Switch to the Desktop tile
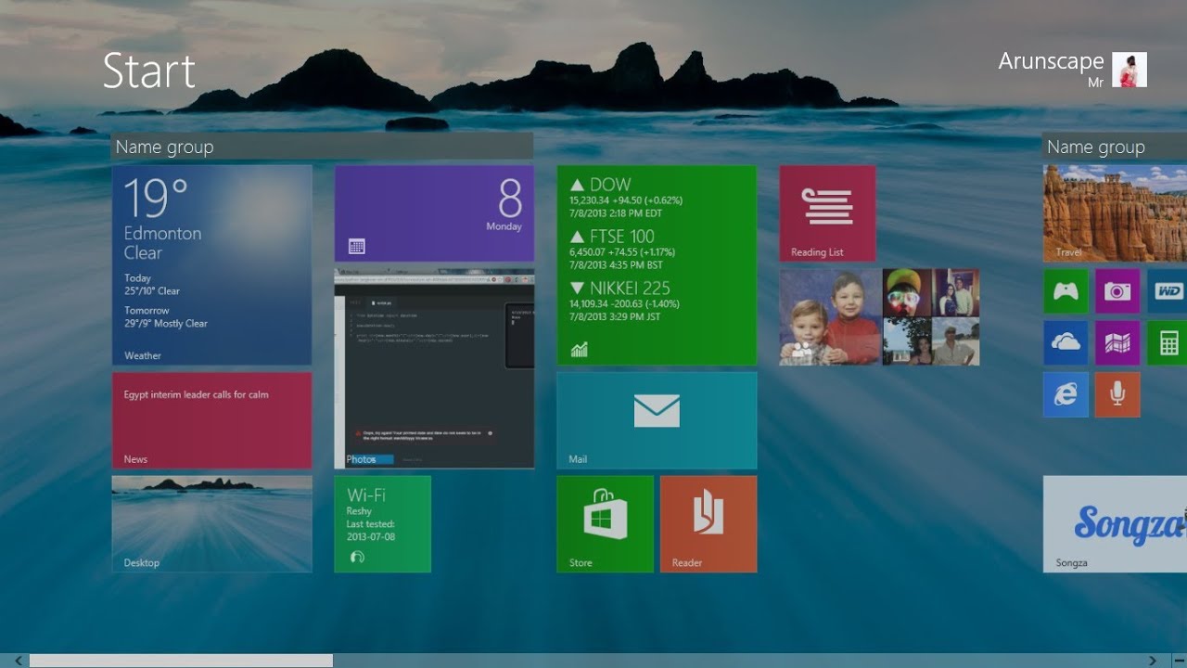The width and height of the screenshot is (1187, 668). click(x=211, y=524)
